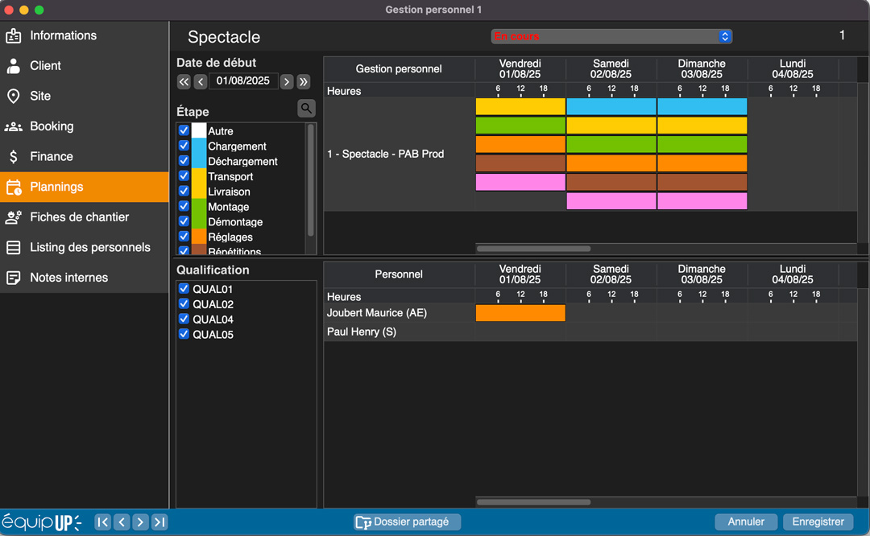Disable the QUAL02 qualification checkbox
This screenshot has width=870, height=536.
click(x=184, y=304)
